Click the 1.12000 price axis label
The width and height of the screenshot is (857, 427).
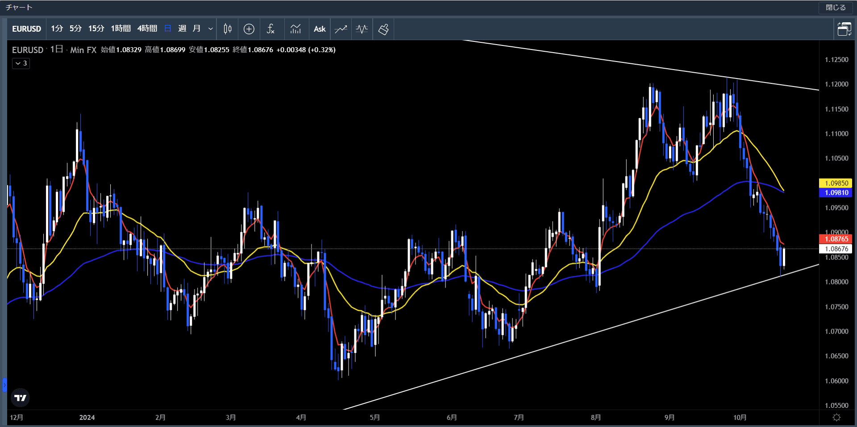[836, 84]
